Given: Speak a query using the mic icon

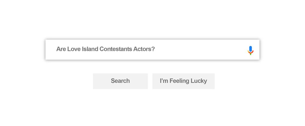Looking at the screenshot, I should point(250,50).
